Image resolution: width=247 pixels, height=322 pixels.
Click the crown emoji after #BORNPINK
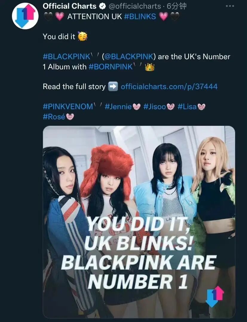pyautogui.click(x=150, y=67)
